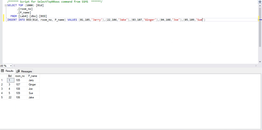Click the VALUES keyword in the query
The image size is (262, 130).
(x=72, y=20)
